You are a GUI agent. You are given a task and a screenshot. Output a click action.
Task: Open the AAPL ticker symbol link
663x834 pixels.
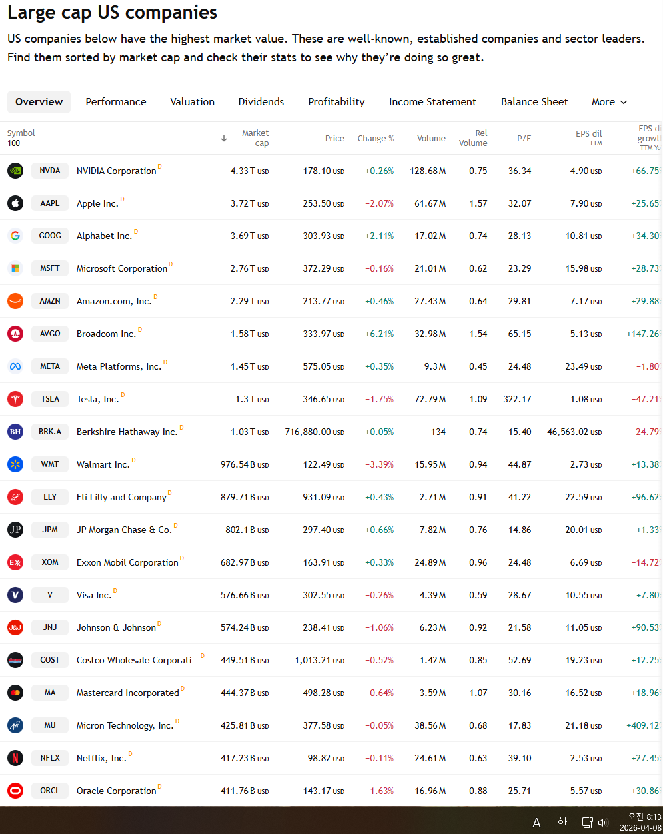tap(50, 203)
